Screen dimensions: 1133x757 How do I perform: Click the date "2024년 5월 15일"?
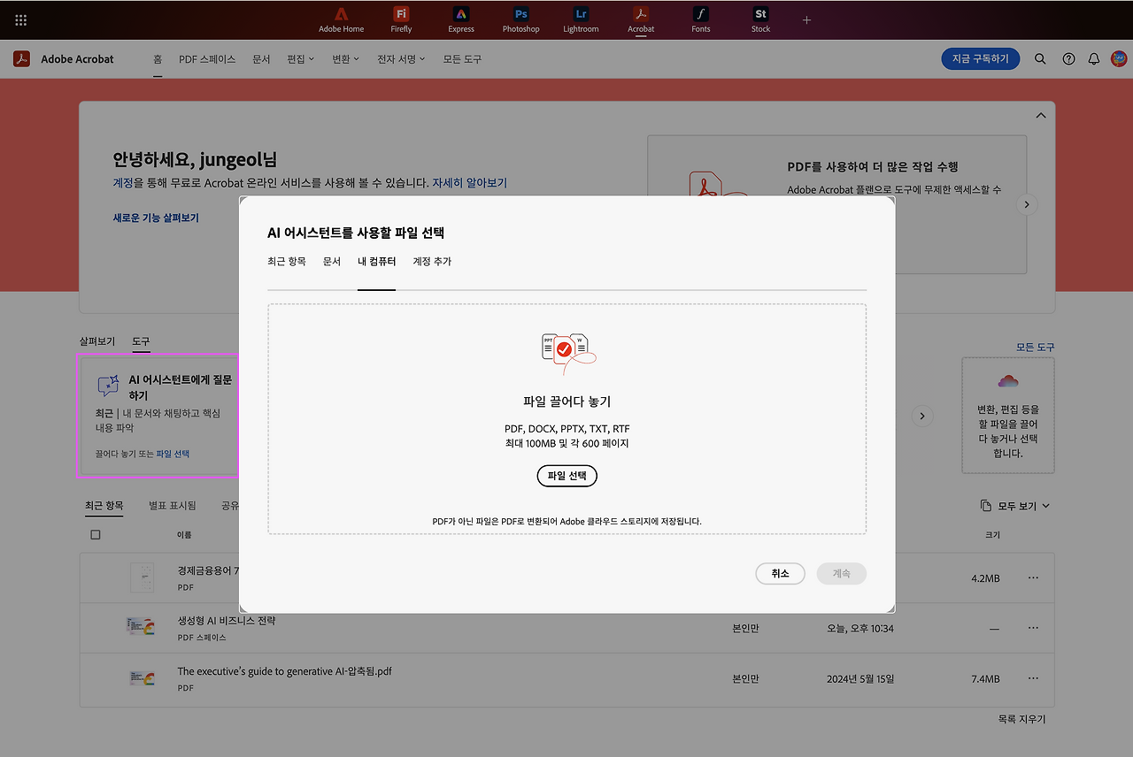coord(860,679)
